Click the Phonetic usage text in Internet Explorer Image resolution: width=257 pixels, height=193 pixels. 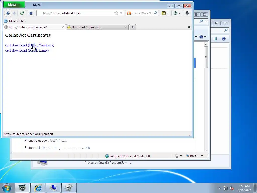46,141
